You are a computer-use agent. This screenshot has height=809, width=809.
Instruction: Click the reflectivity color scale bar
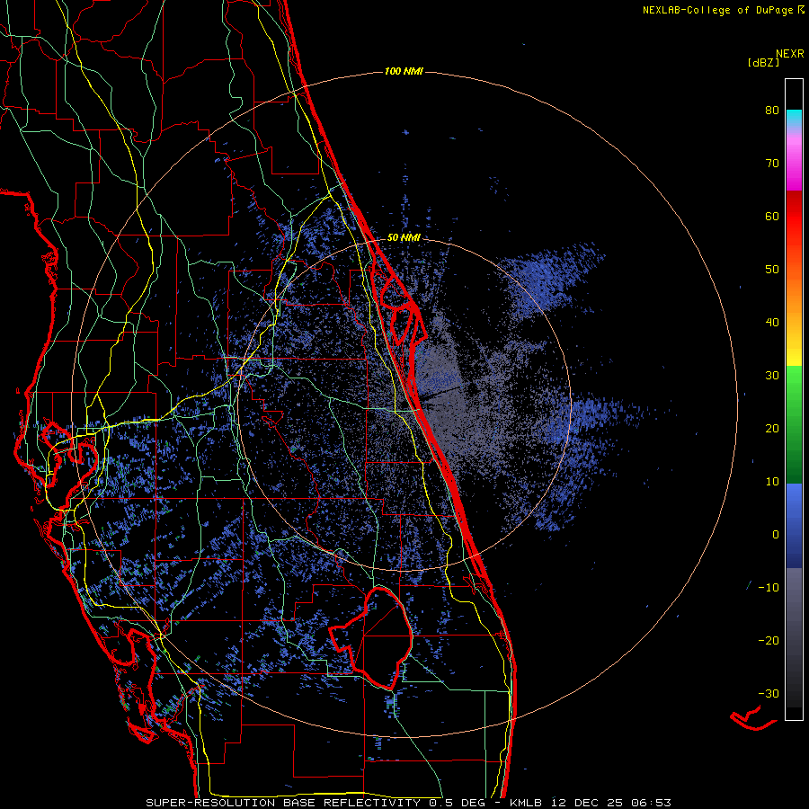tap(794, 399)
